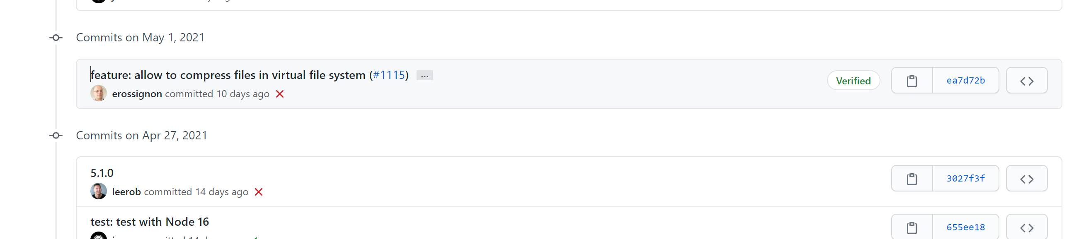View commit ea7d72b details
This screenshot has width=1091, height=239.
pos(966,80)
